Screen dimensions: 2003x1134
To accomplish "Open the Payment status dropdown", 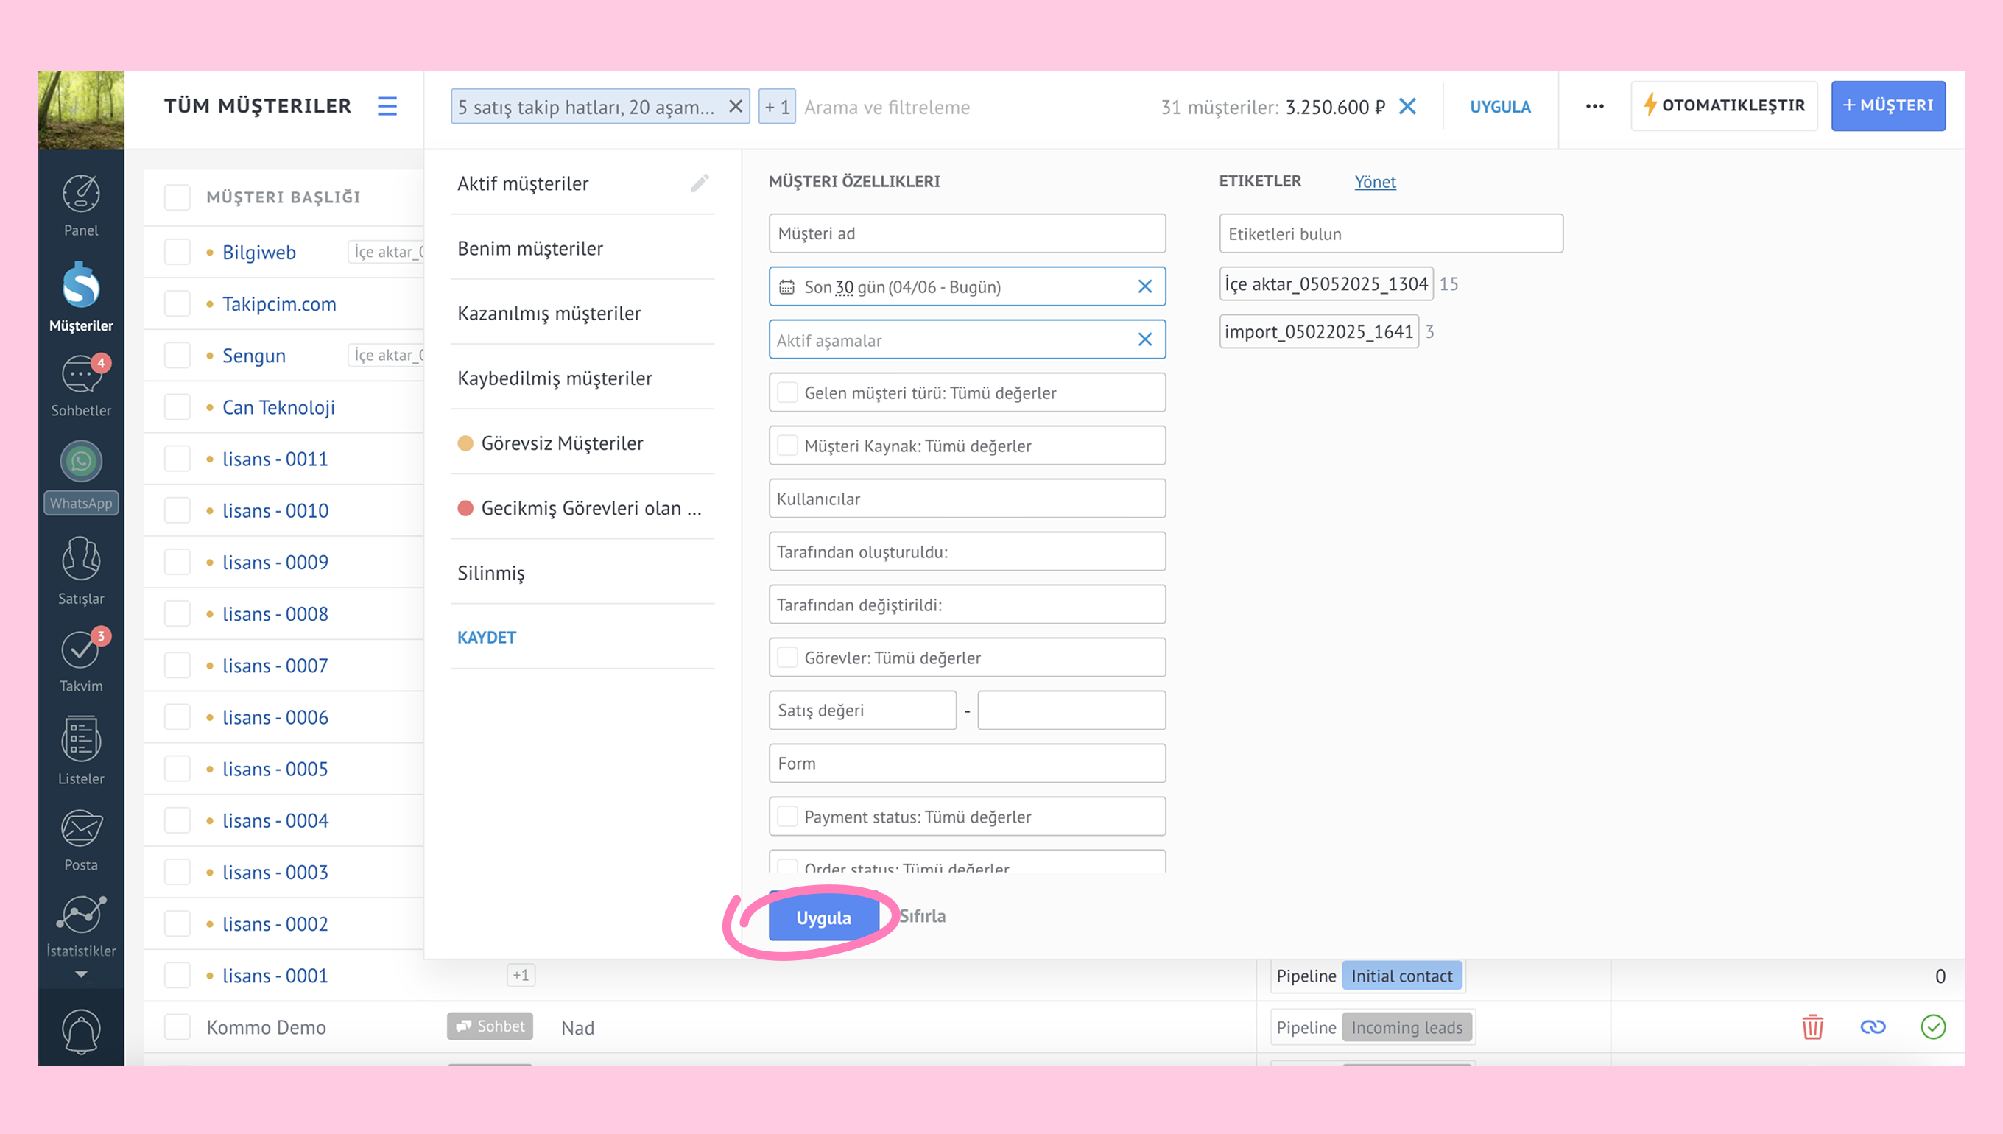I will coord(966,816).
